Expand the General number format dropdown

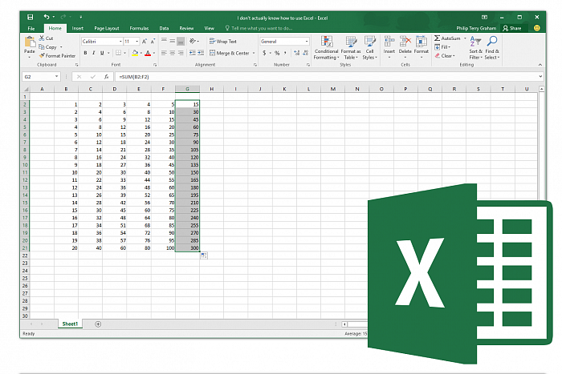pos(306,41)
